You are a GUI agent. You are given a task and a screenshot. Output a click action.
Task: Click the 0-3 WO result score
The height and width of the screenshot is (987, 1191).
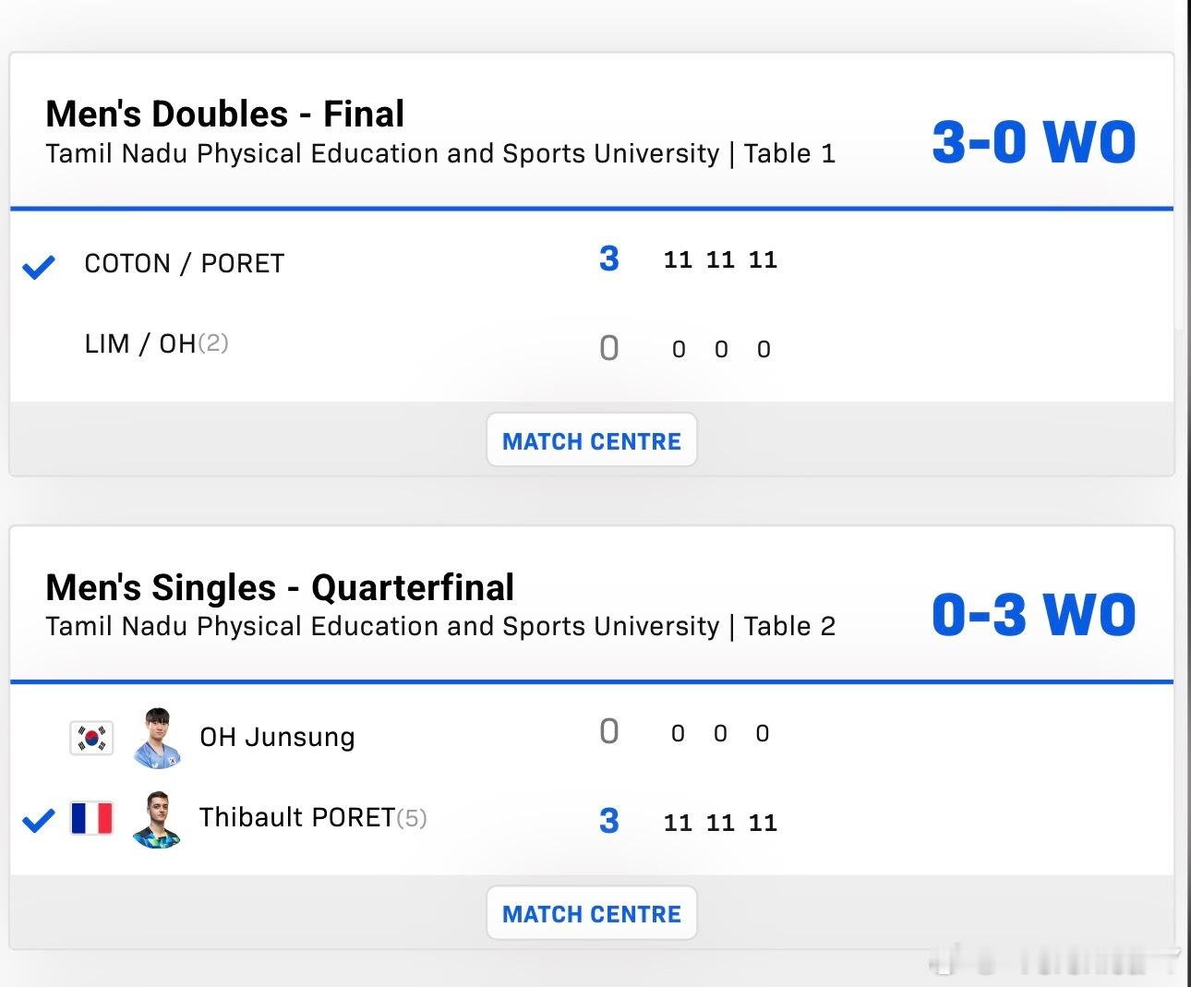coord(1033,614)
